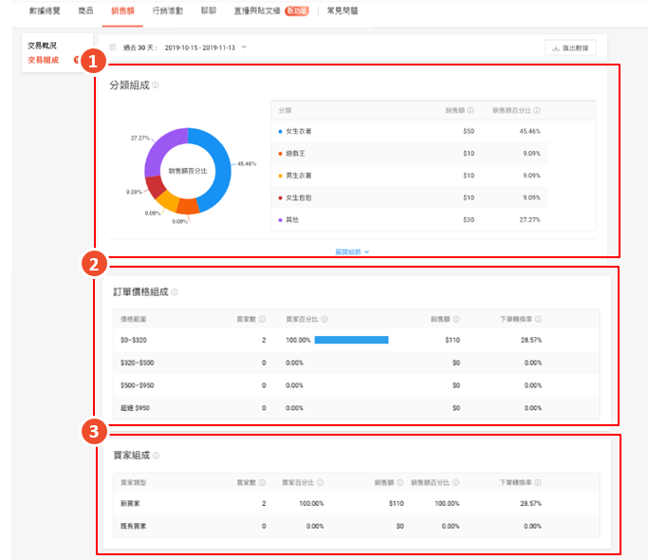The height and width of the screenshot is (560, 648).
Task: Click the calendar icon before 過去 30 天
Action: point(114,47)
